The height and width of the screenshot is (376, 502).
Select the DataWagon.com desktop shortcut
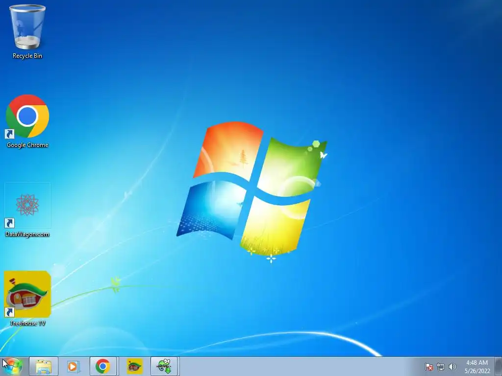27,210
